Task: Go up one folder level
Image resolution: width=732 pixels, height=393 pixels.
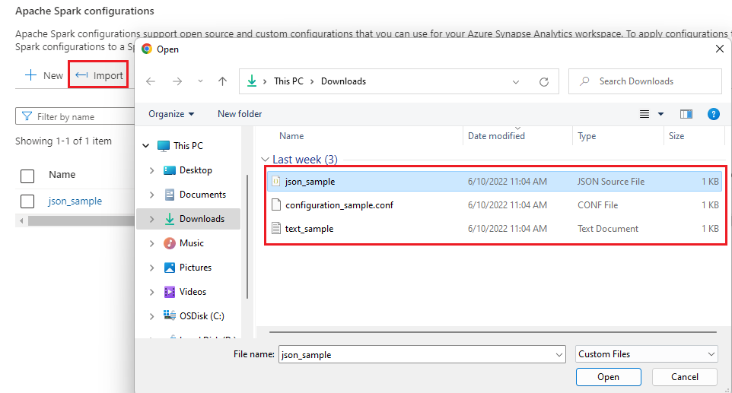Action: 222,81
